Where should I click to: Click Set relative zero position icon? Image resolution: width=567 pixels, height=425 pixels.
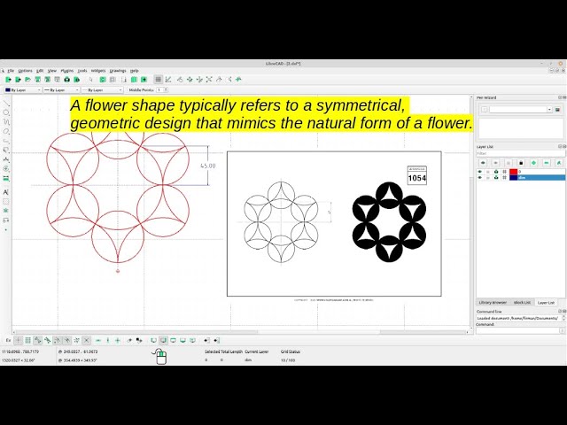tap(129, 340)
